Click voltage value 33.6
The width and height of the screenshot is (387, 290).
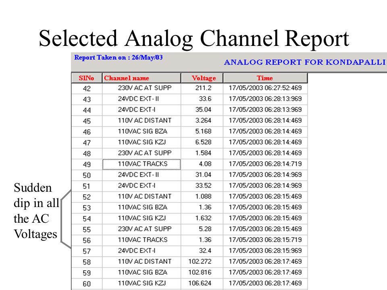[205, 99]
